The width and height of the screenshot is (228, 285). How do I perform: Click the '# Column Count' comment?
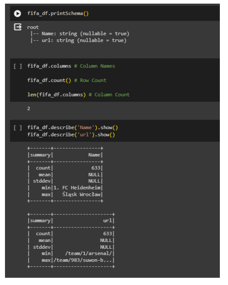(x=109, y=95)
